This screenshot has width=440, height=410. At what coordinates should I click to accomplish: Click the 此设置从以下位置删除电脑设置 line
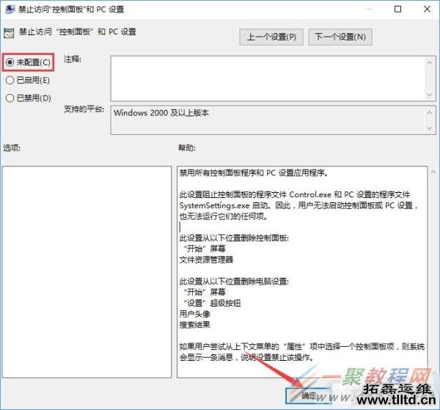[x=234, y=281]
